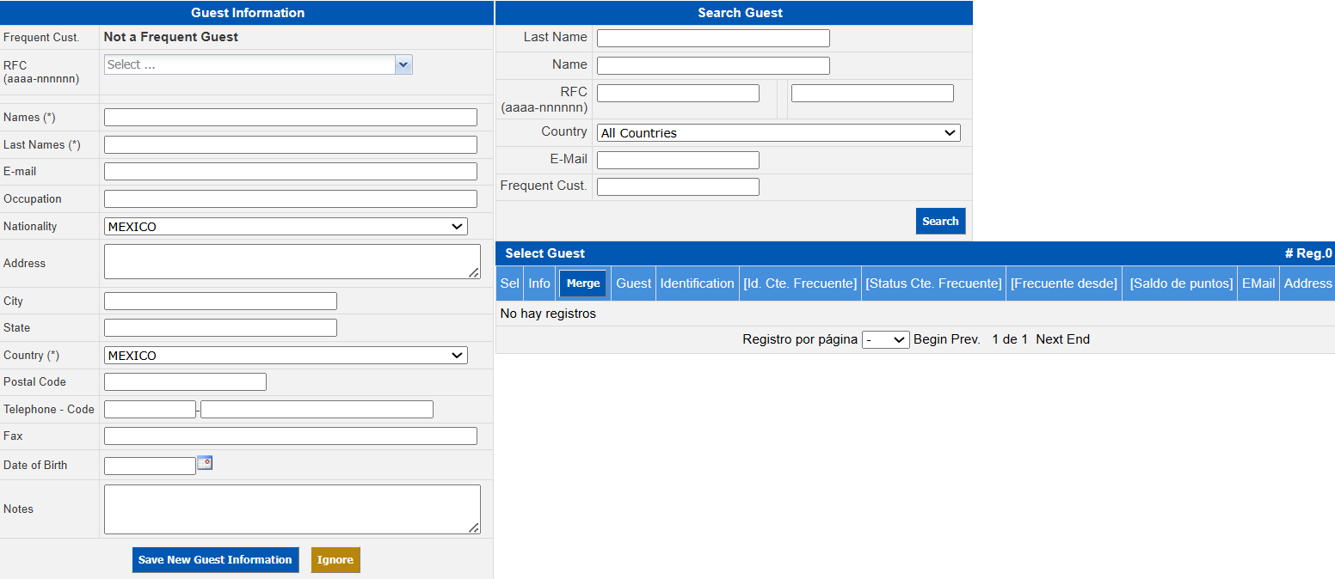1335x579 pixels.
Task: Jump to End pagination link
Action: point(1079,339)
